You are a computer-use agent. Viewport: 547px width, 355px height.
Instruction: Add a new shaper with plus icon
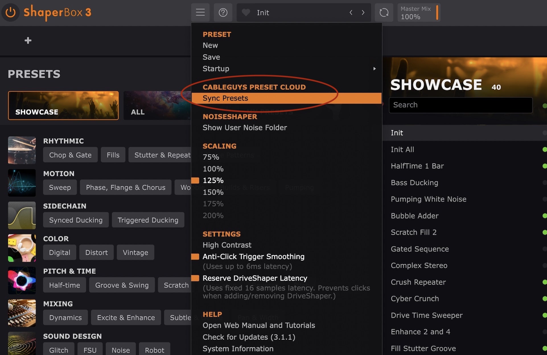28,40
